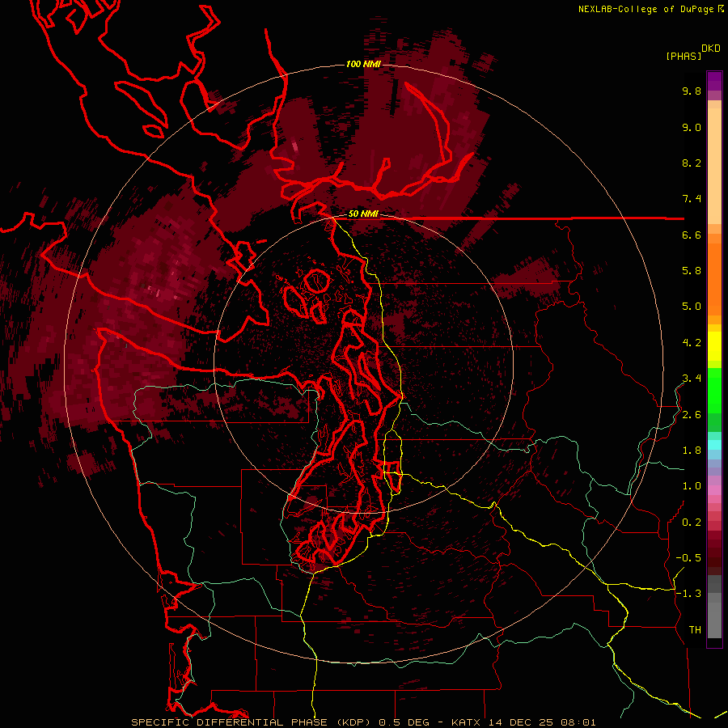Screen dimensions: 728x728
Task: Click the KATX radar site identifier
Action: (467, 722)
